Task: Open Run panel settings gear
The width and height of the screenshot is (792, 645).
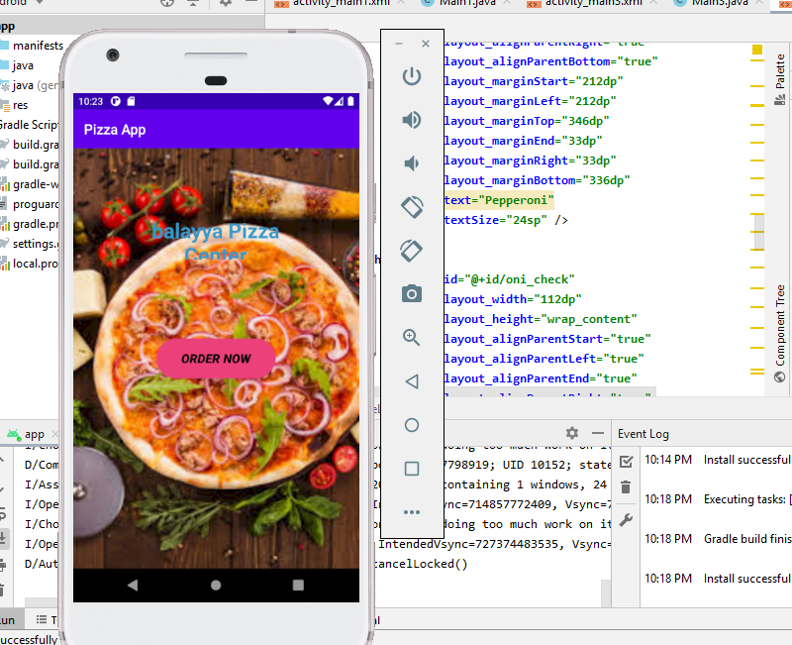Action: point(572,433)
